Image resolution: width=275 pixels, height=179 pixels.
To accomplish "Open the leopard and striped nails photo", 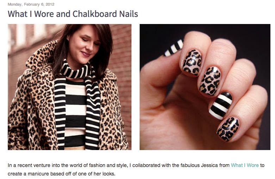I will pyautogui.click(x=205, y=87).
